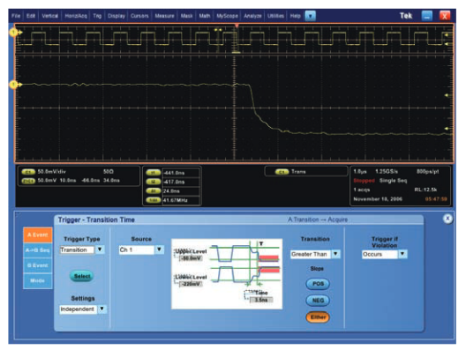Open the Horiz/Acq menu
This screenshot has height=350, width=466.
[x=76, y=16]
